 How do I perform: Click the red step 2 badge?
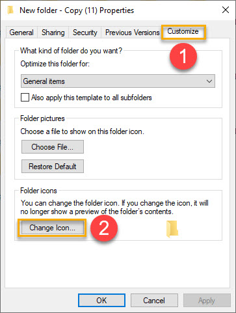(104, 228)
